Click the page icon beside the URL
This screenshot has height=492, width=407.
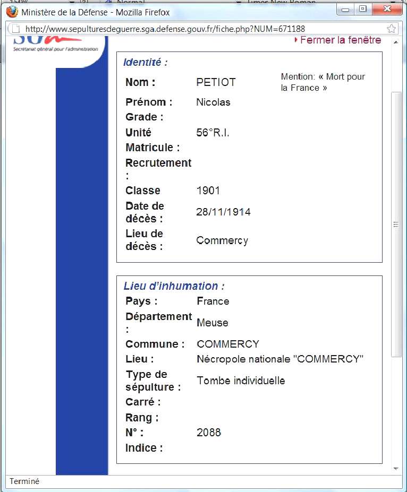coord(16,29)
